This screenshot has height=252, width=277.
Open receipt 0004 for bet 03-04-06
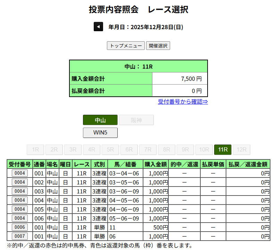[x=20, y=173]
